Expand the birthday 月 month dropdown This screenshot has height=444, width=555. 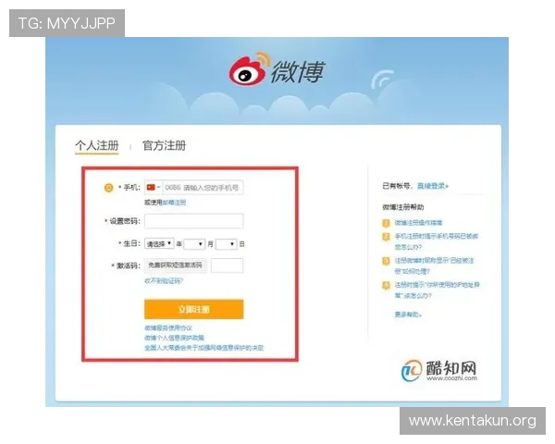194,244
